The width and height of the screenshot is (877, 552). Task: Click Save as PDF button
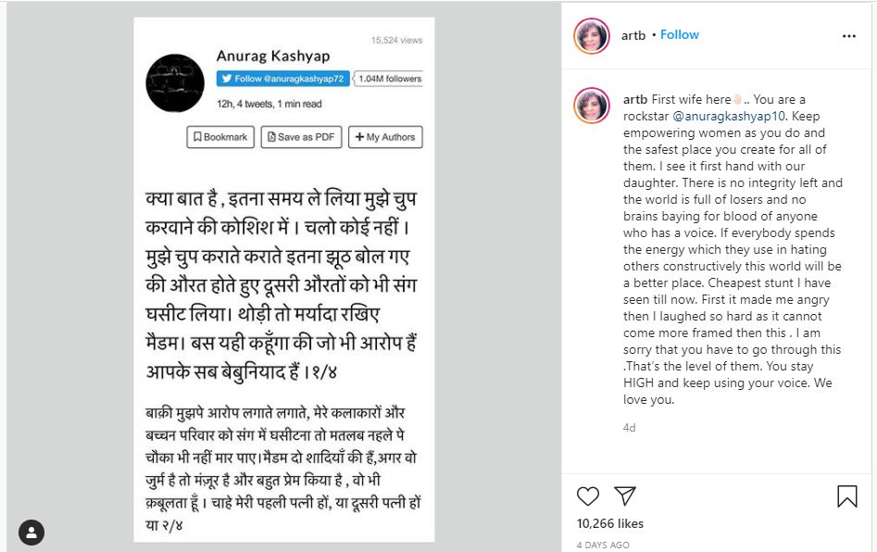click(x=301, y=137)
